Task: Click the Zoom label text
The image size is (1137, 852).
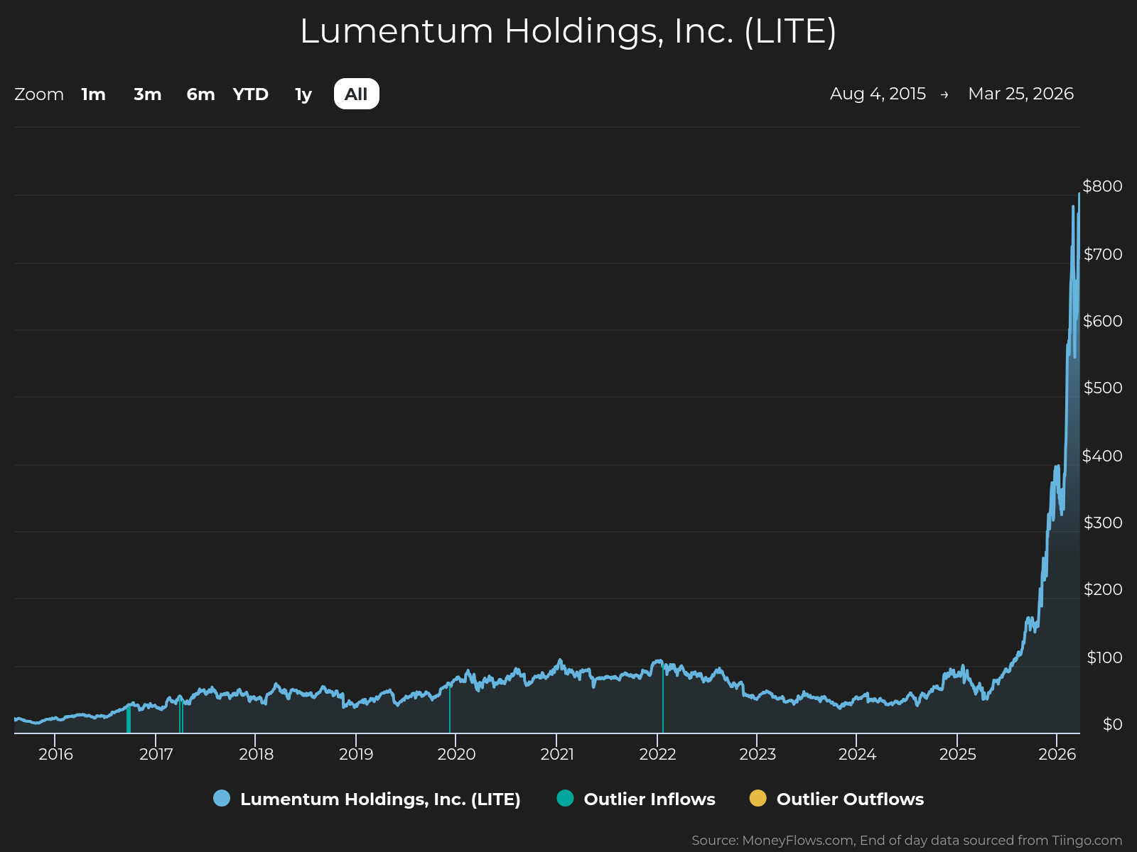Action: coord(39,94)
